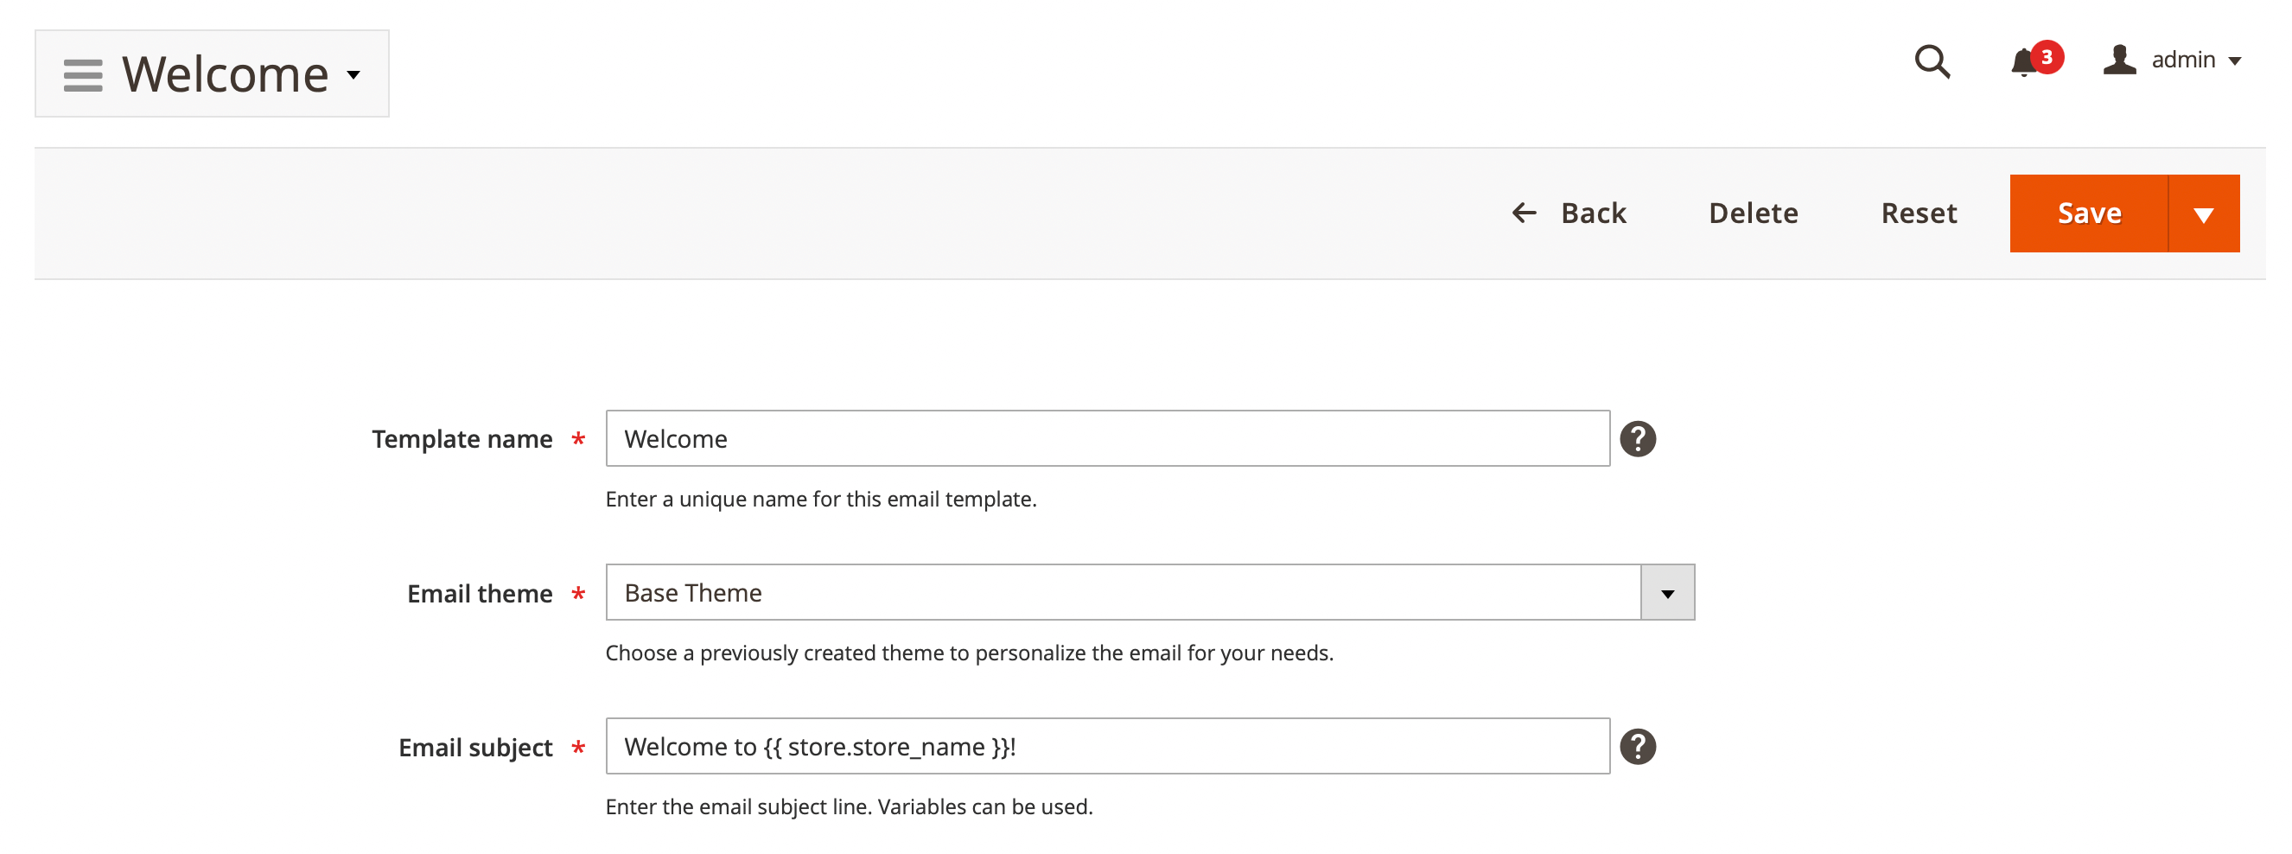Click the global search magnifier icon
2292x854 pixels.
click(x=1932, y=61)
